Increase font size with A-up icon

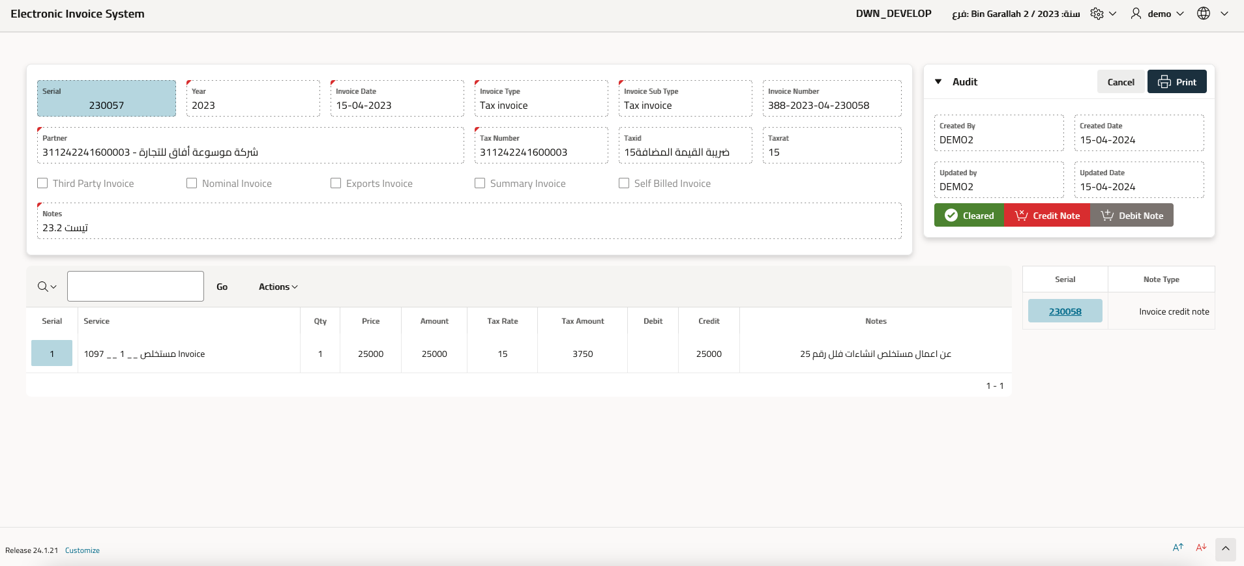[1178, 548]
